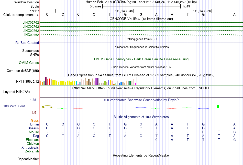Click the Layered H3K27Ac track label
Image resolution: width=243 pixels, height=165 pixels.
tap(17, 92)
